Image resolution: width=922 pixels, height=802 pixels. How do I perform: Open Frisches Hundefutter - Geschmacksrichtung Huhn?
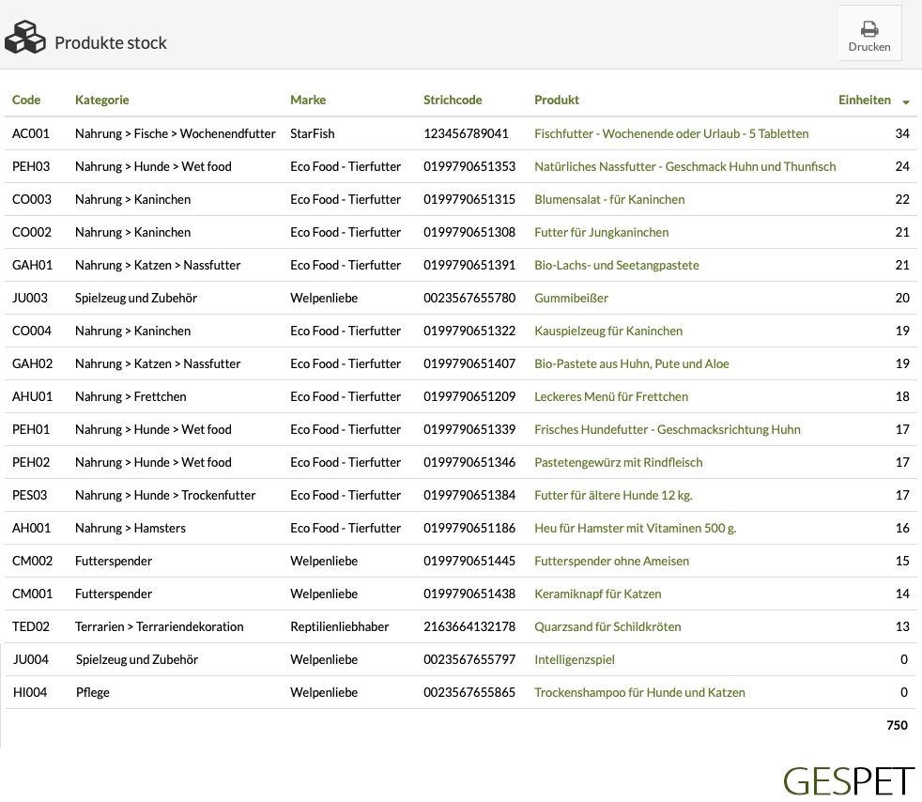pyautogui.click(x=668, y=430)
